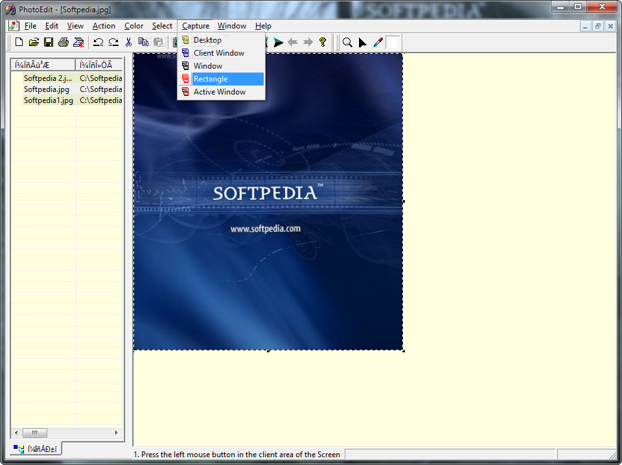
Task: Maximize the PhotoEdit application window
Action: tap(577, 6)
